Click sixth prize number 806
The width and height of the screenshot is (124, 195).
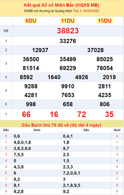click(105, 104)
